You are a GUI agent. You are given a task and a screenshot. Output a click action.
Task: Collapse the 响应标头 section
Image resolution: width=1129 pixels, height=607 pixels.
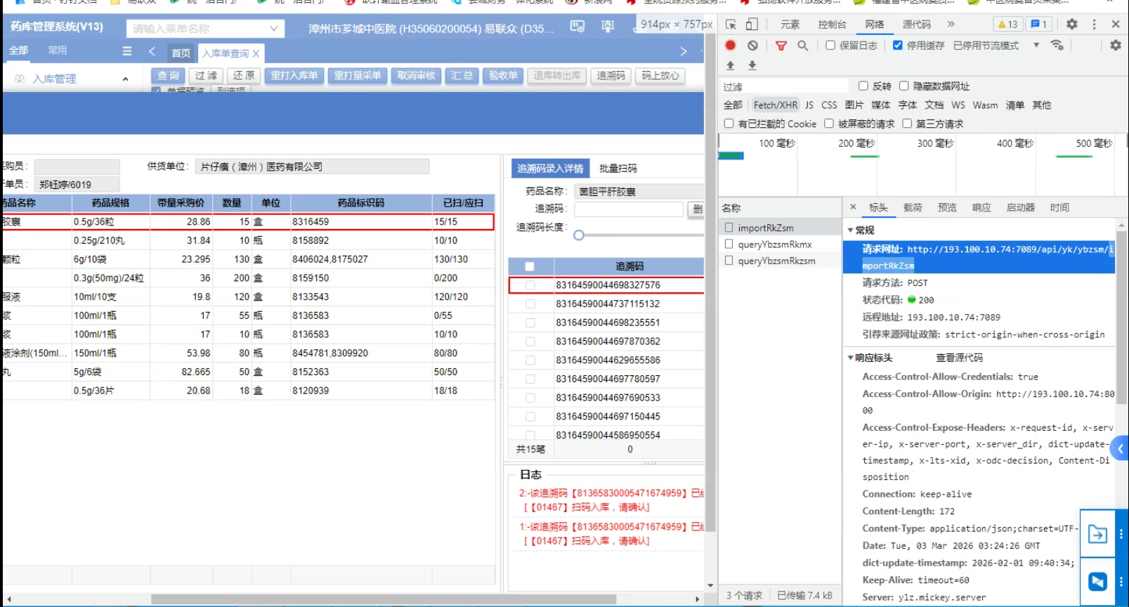pos(851,358)
